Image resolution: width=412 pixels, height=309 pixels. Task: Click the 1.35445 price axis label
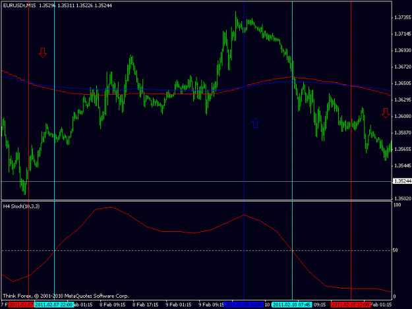[402, 165]
